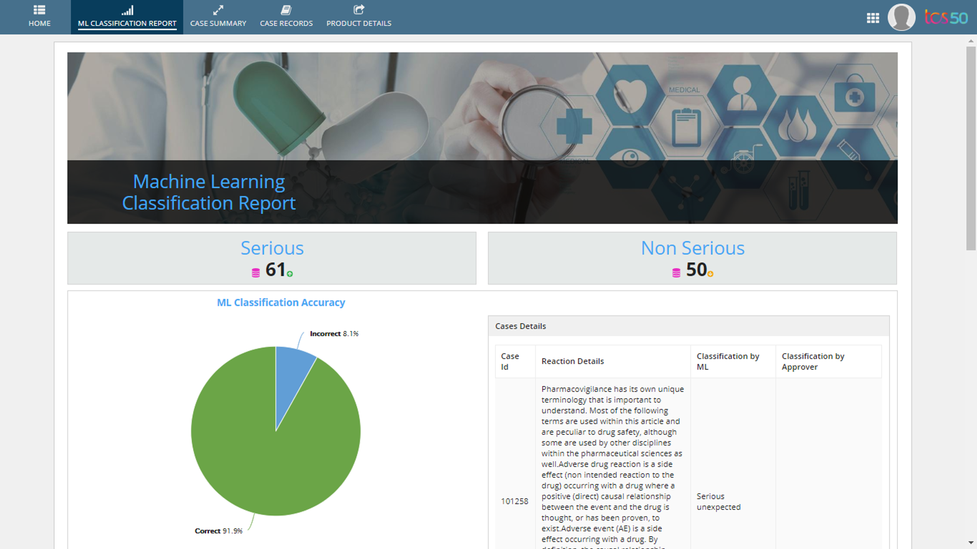Click the Cases Details panel header

click(688, 326)
